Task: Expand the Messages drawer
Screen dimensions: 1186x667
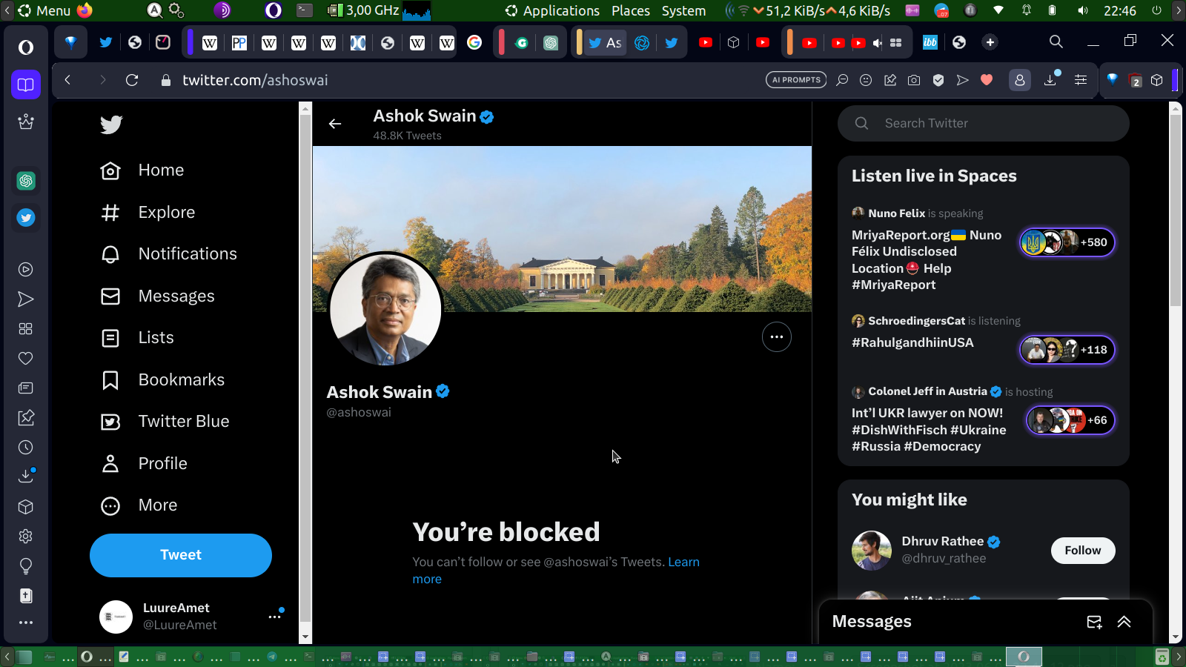Action: [x=1124, y=622]
